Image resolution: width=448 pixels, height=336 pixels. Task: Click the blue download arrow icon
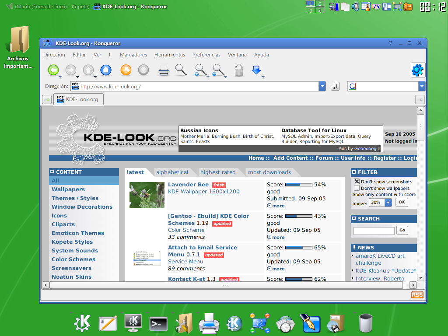(x=256, y=70)
